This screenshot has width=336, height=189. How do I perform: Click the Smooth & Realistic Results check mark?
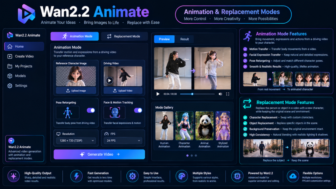click(245, 67)
